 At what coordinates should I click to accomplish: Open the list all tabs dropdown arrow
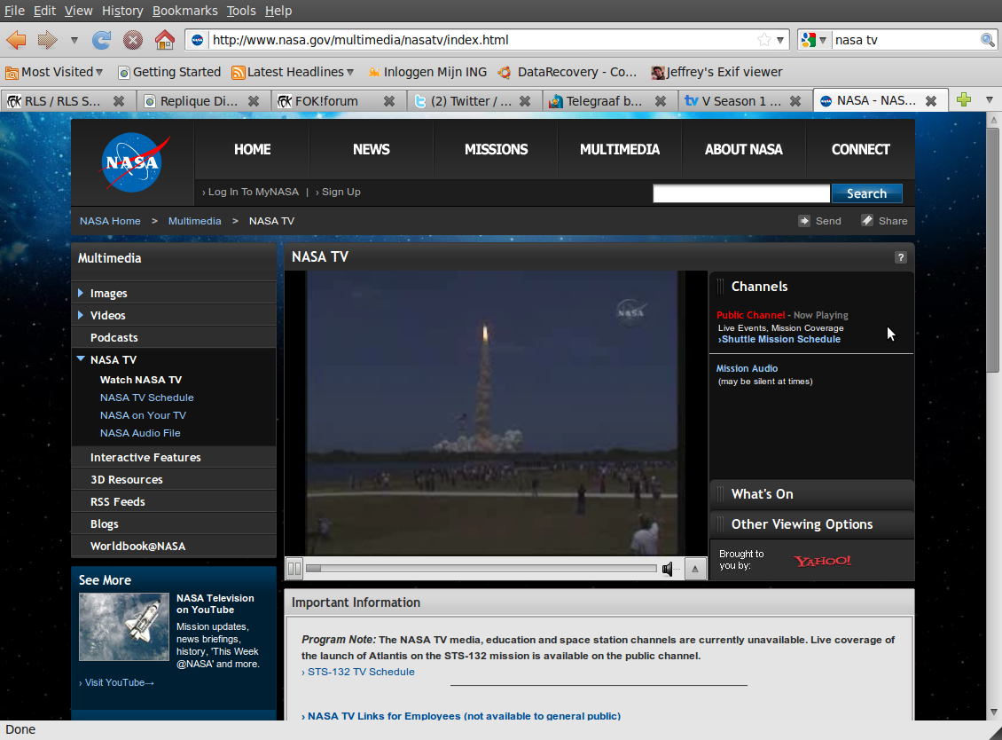pos(990,99)
